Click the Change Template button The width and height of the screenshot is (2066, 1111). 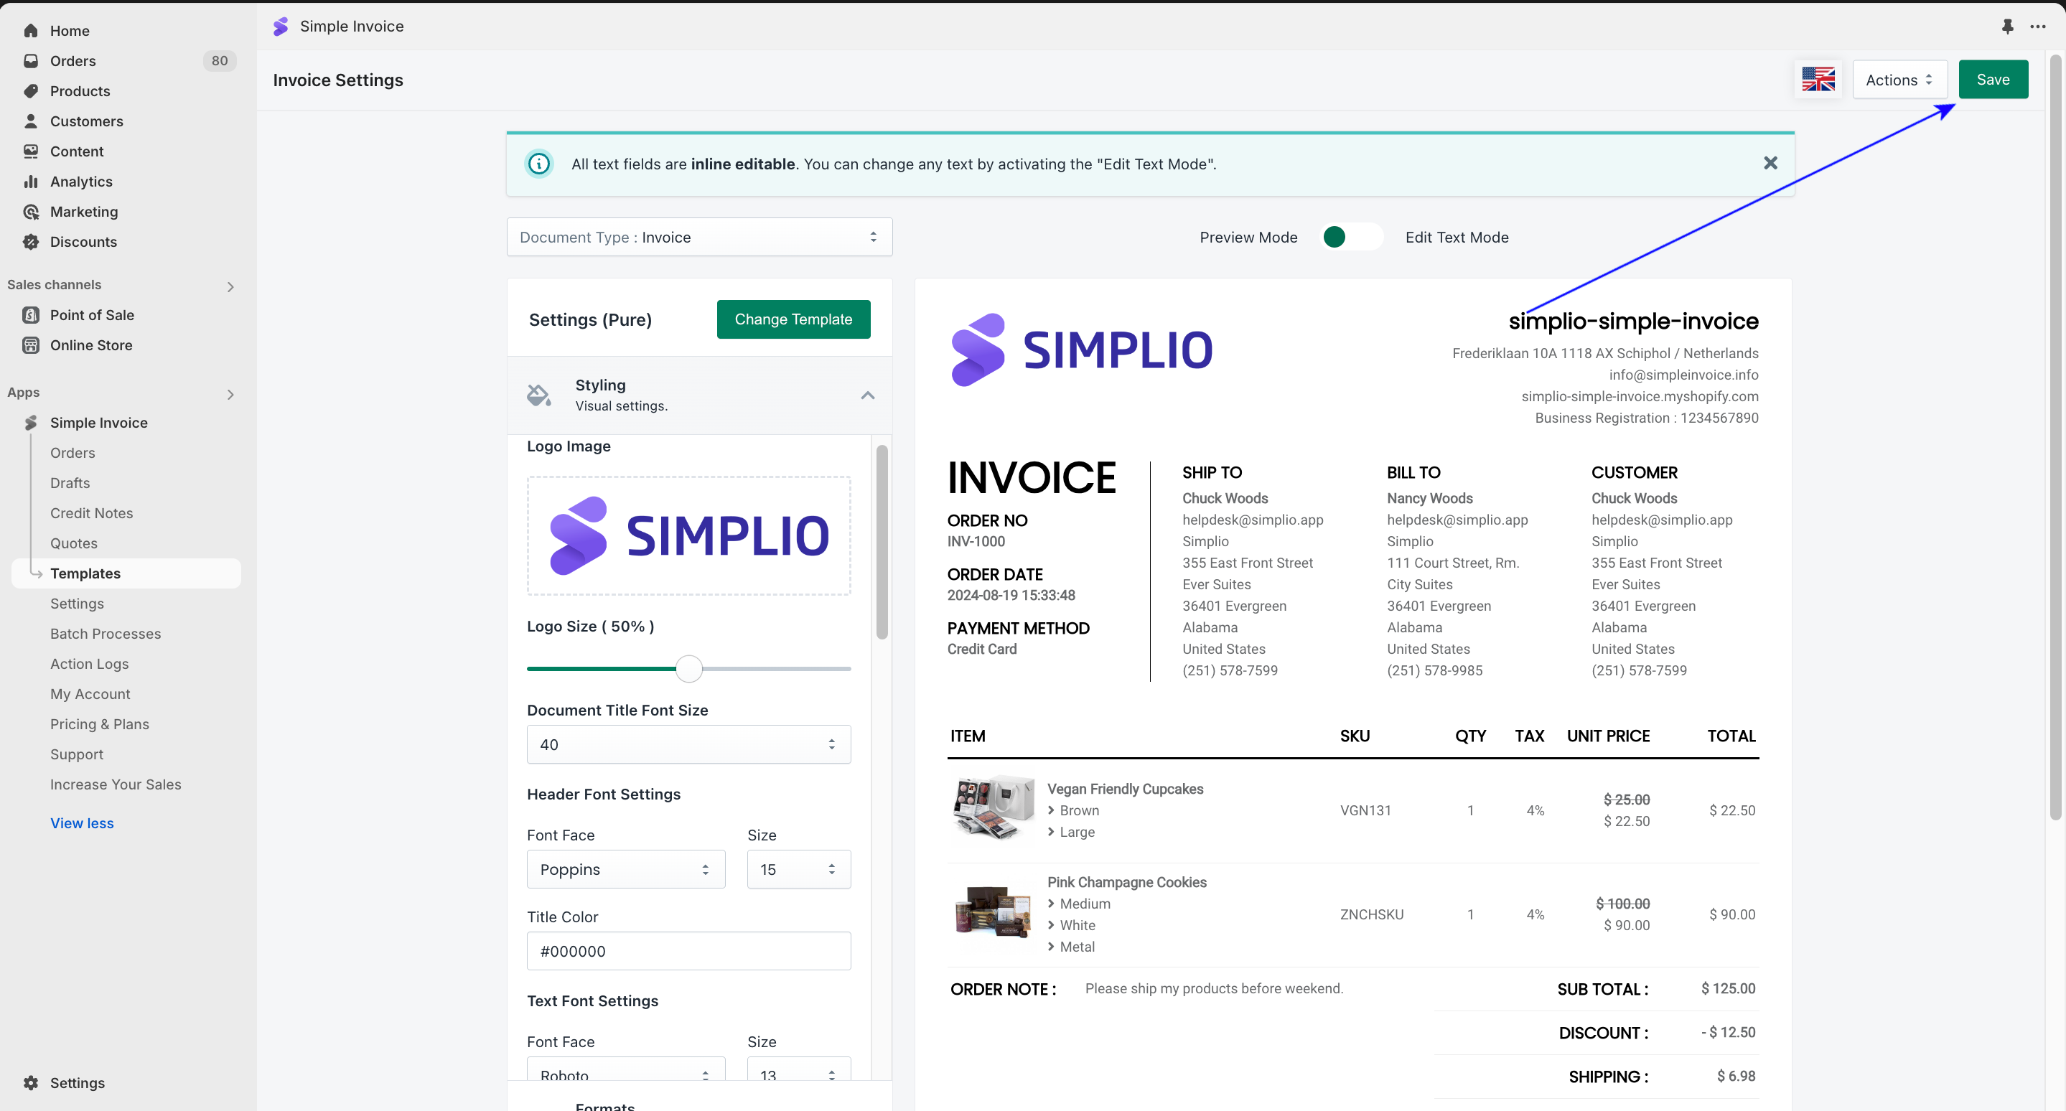[793, 319]
